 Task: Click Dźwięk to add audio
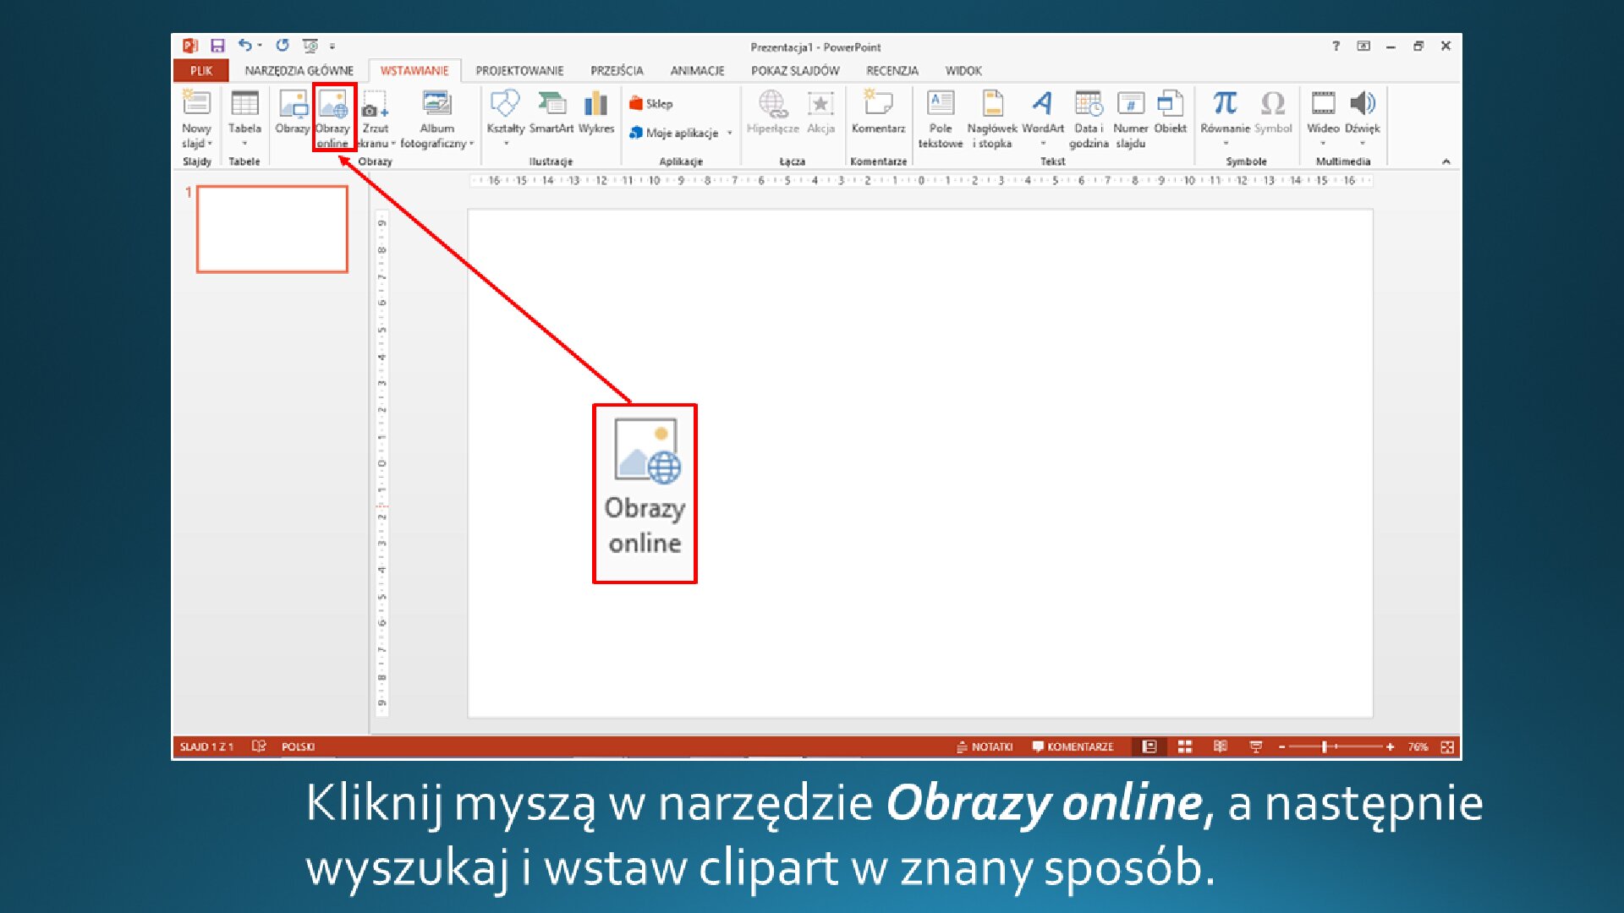[x=1363, y=114]
